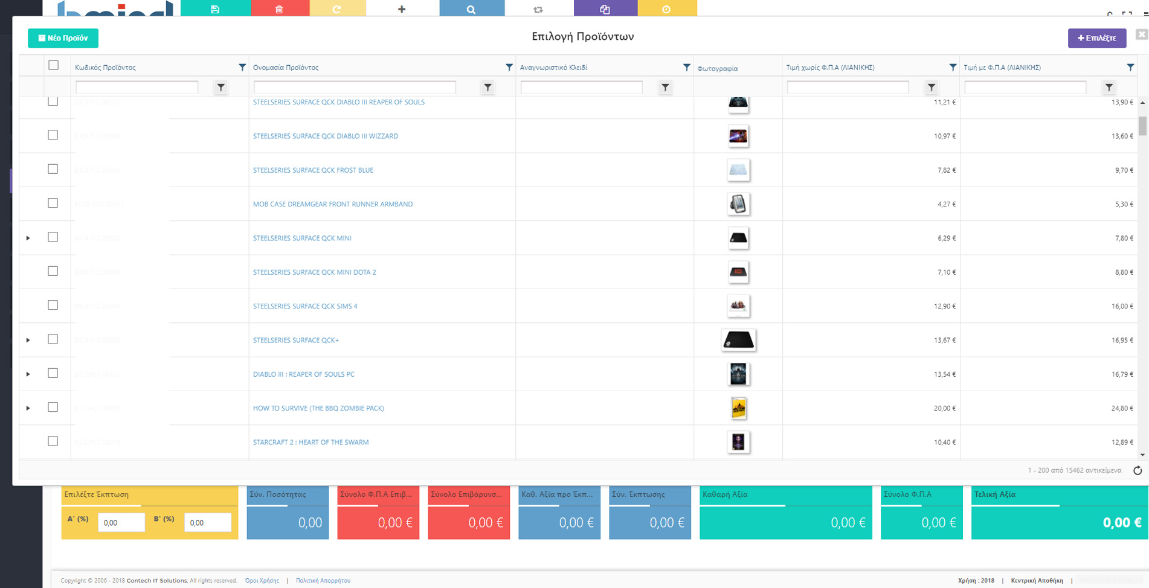
Task: Click filter operator button beside product name search box
Action: (x=488, y=88)
